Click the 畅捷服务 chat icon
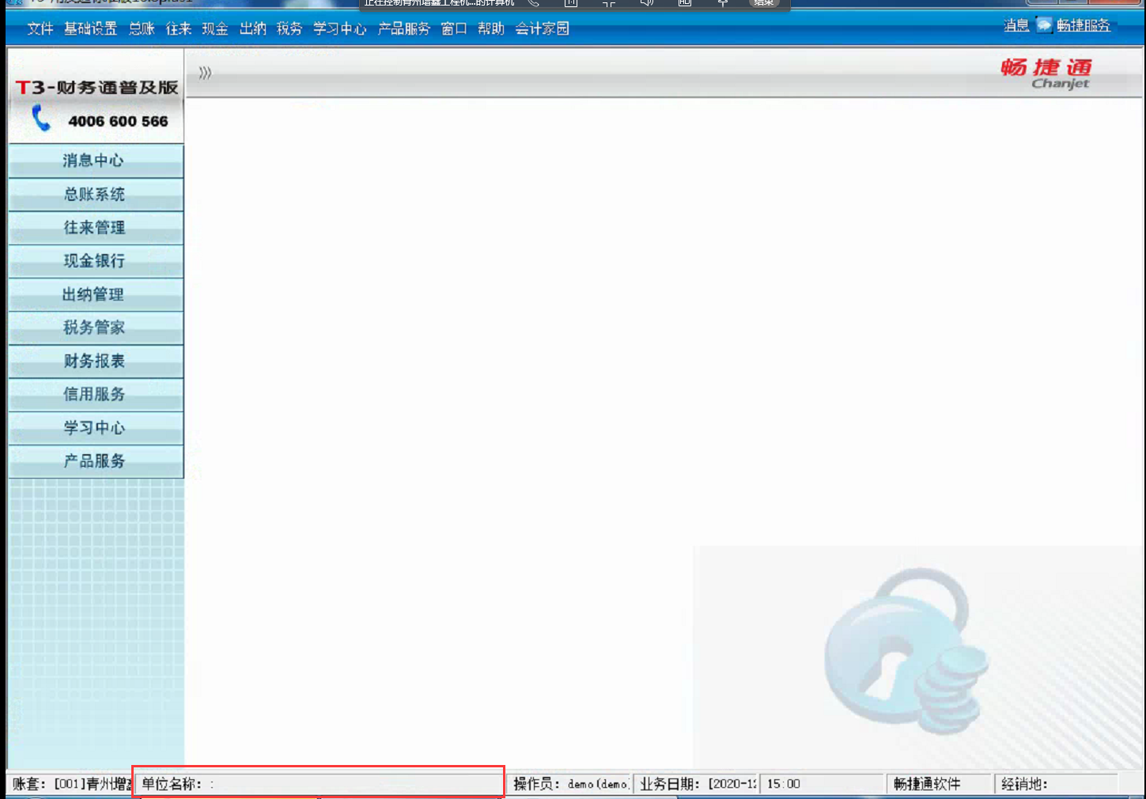Image resolution: width=1146 pixels, height=799 pixels. (x=1045, y=25)
